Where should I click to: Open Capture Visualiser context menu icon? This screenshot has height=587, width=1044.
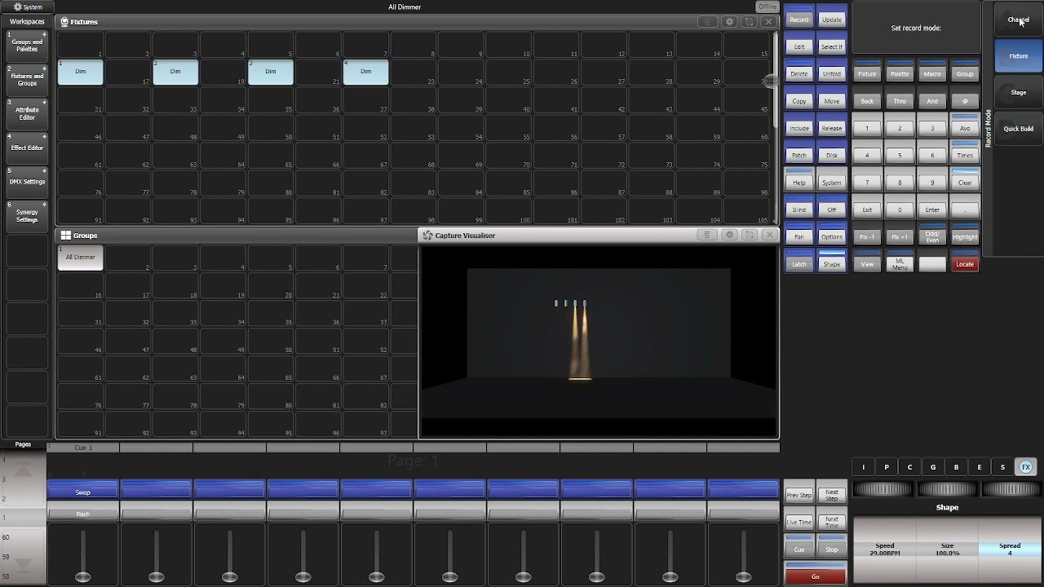(x=708, y=235)
